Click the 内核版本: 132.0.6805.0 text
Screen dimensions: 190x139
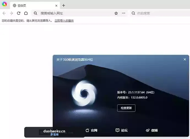pos(132,98)
